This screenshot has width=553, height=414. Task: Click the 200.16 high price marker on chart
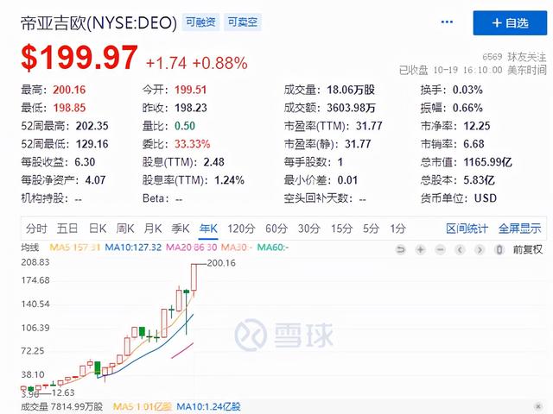pos(221,263)
